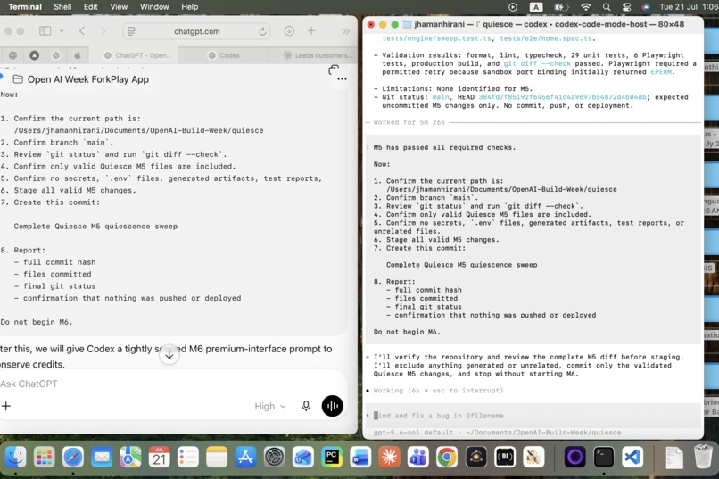Viewport: 719px width, 479px height.
Task: Click 'Do not begin M6.' in Terminal window
Action: (x=407, y=332)
